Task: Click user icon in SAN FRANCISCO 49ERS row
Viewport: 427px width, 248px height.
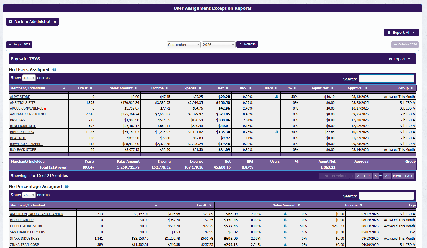Action: 285,232
